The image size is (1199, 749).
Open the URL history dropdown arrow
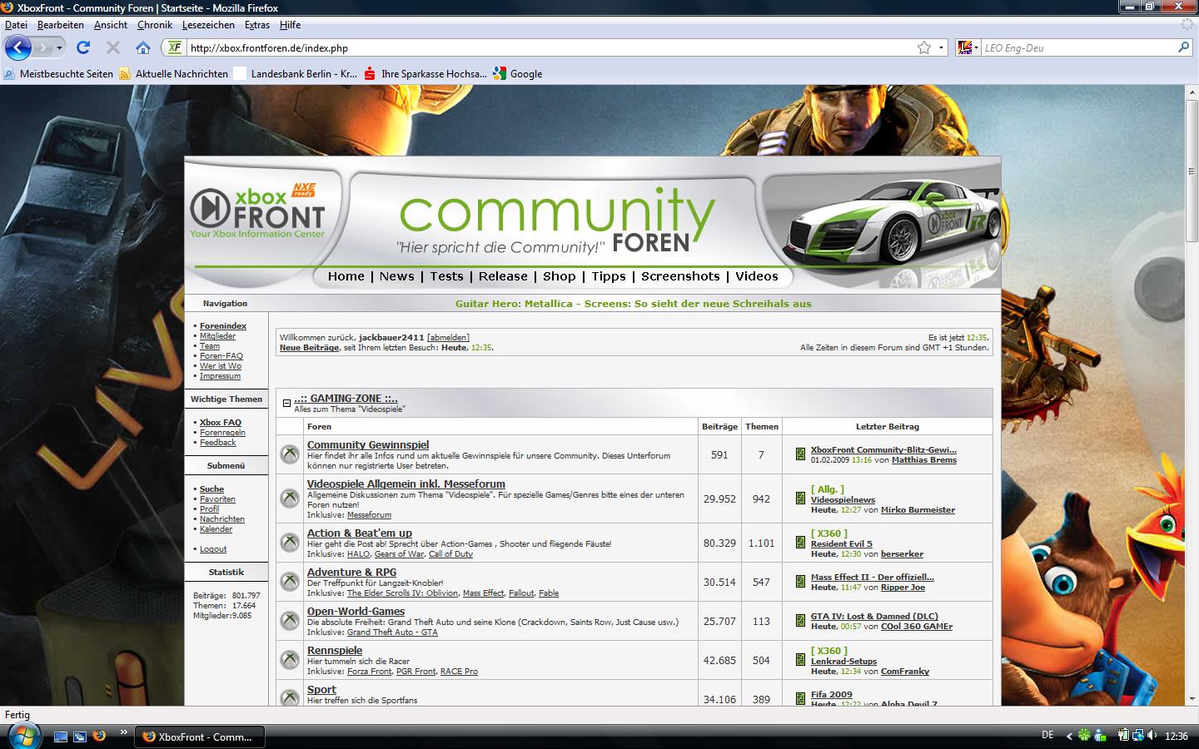(x=941, y=47)
